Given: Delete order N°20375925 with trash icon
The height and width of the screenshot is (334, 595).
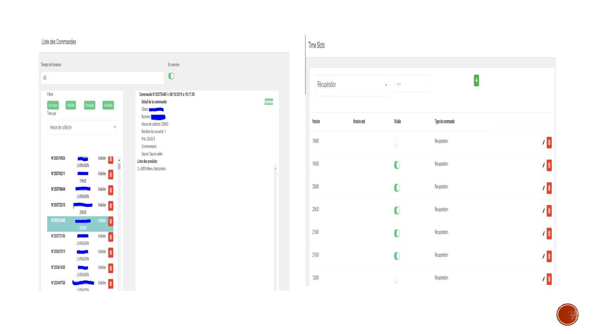Looking at the screenshot, I should [111, 159].
